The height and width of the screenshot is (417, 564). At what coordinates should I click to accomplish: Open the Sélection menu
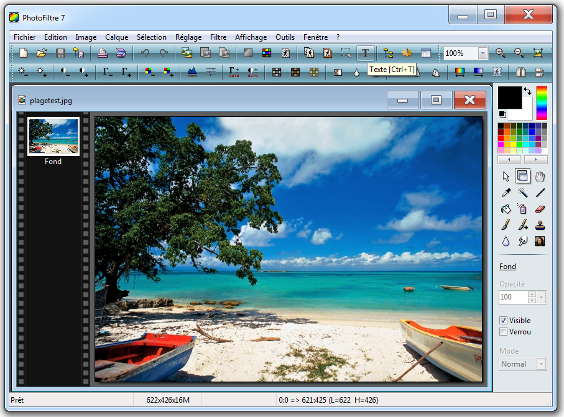(x=152, y=37)
